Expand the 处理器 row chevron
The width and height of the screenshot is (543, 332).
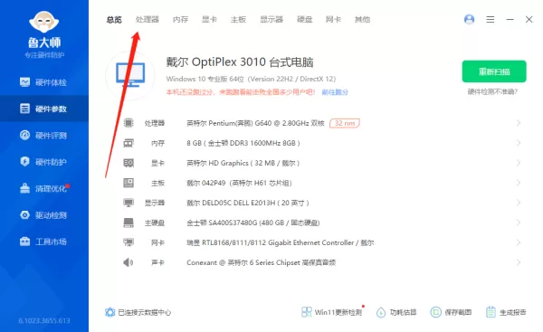tap(518, 123)
